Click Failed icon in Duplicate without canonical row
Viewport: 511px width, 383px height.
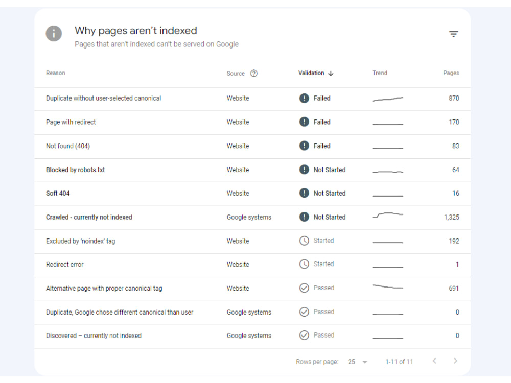point(304,98)
